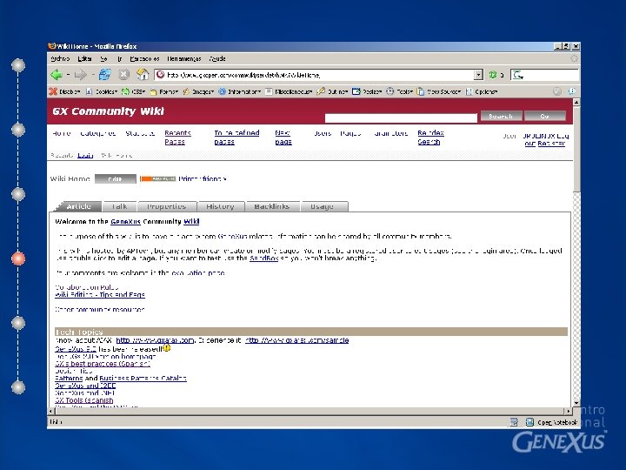The height and width of the screenshot is (470, 626).
Task: Select the Article tab
Action: (78, 206)
